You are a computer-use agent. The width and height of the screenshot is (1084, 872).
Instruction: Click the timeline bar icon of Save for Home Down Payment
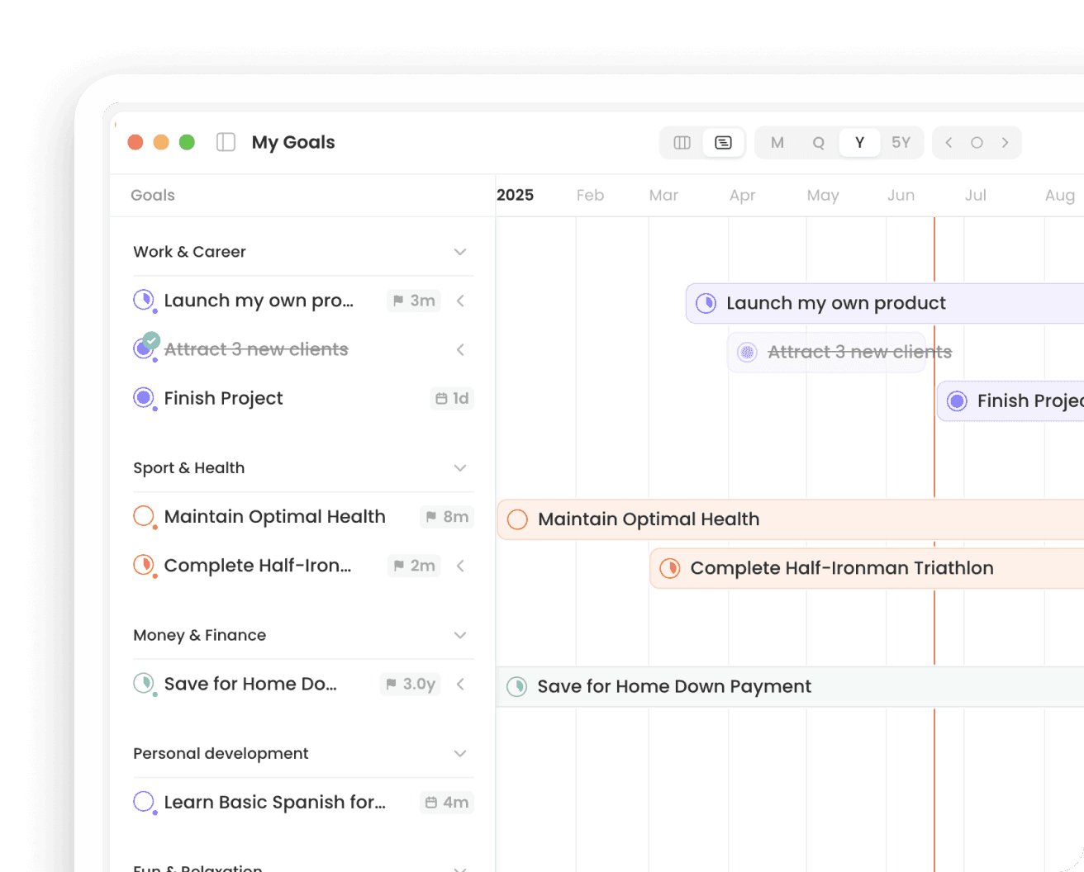point(517,686)
